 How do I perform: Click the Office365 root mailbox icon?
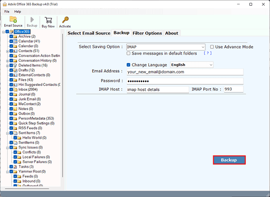[x=12, y=31]
